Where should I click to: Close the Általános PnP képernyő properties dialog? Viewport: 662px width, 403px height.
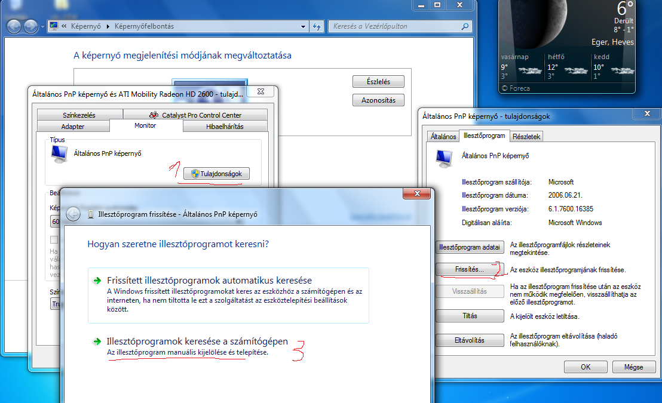(647, 113)
